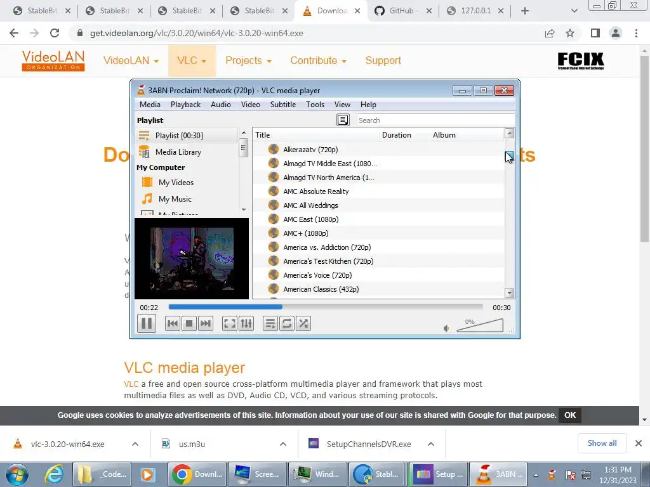650x487 pixels.
Task: Click the VideoLAN Organization logo
Action: (53, 60)
